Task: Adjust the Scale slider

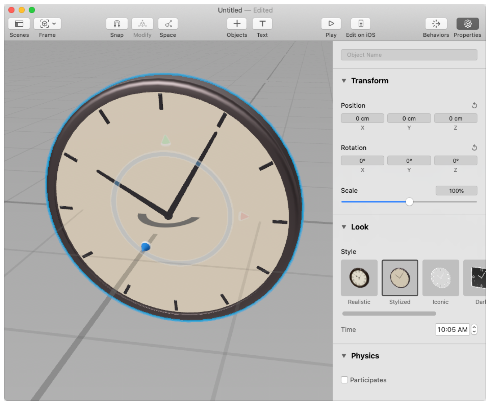Action: point(409,202)
